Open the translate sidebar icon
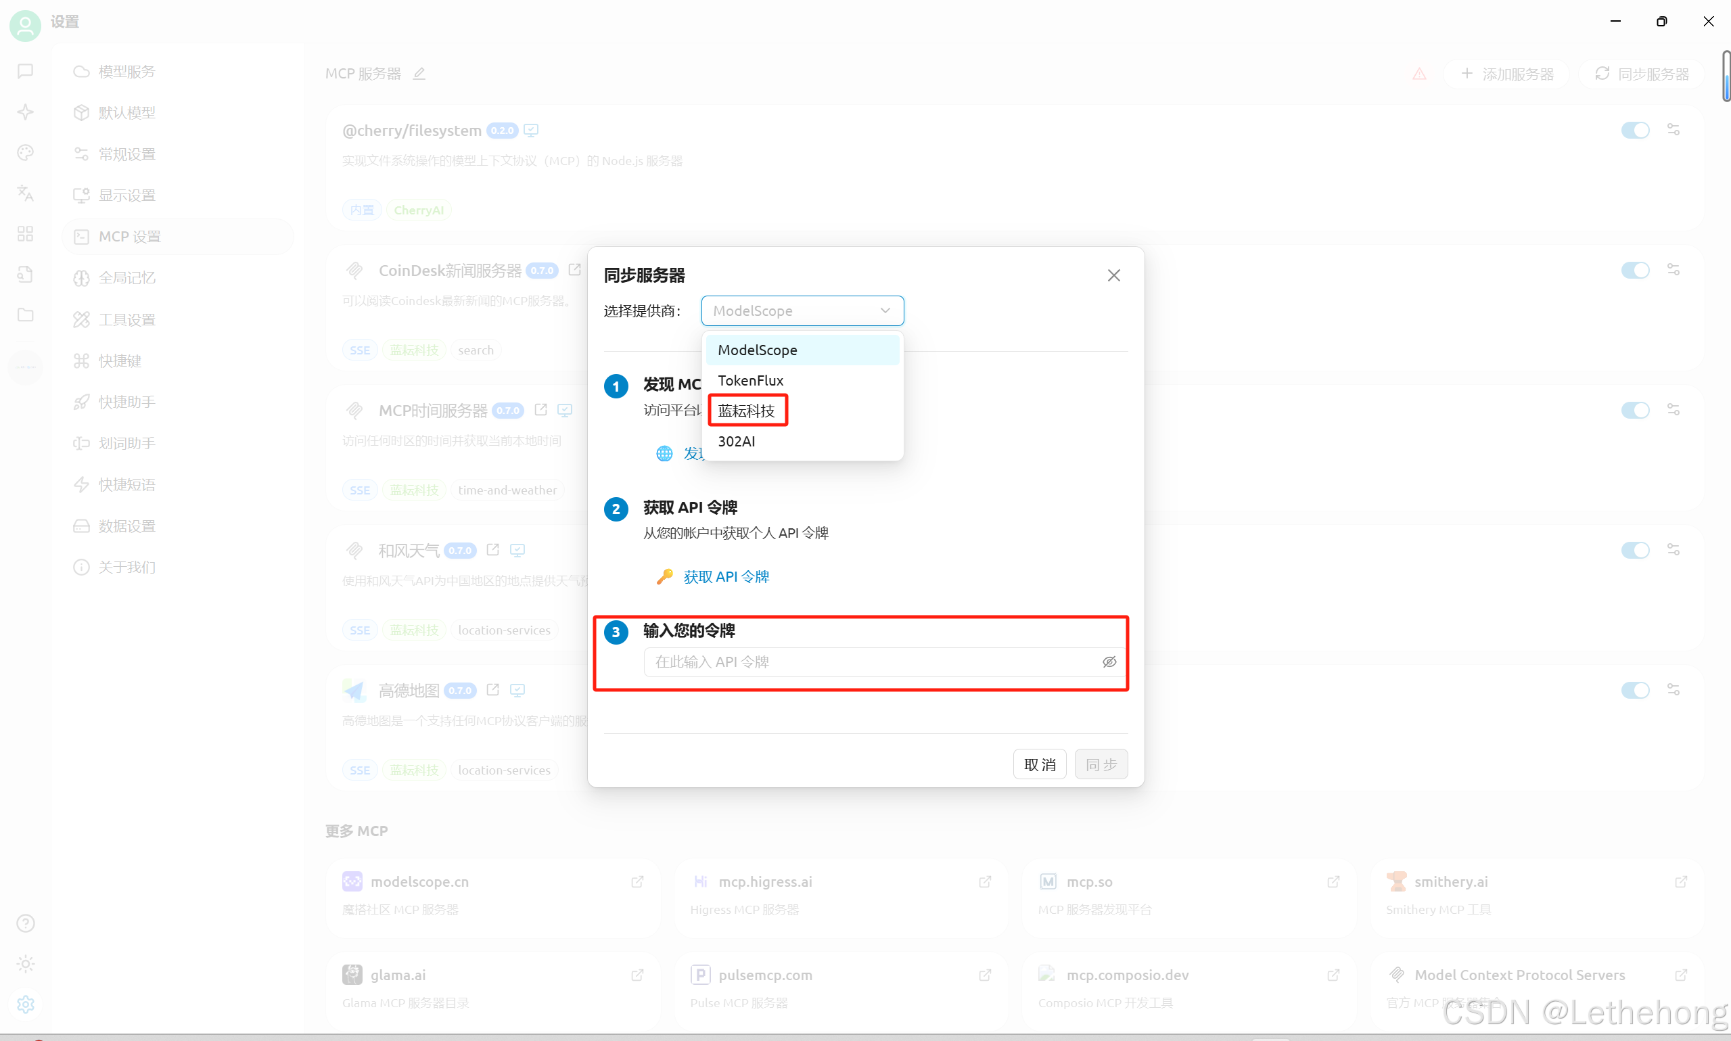 25,193
